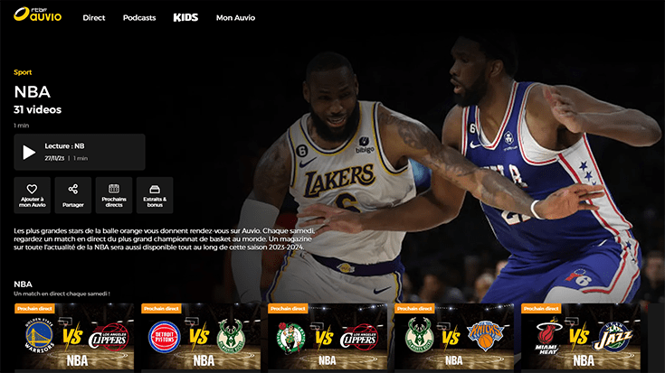Image resolution: width=665 pixels, height=373 pixels.
Task: Click the '27/11/23' date text
Action: point(54,158)
